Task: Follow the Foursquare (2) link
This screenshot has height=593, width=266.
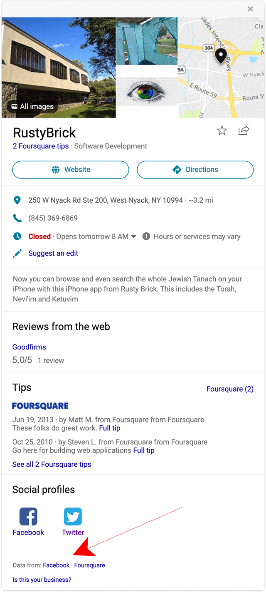Action: [230, 389]
